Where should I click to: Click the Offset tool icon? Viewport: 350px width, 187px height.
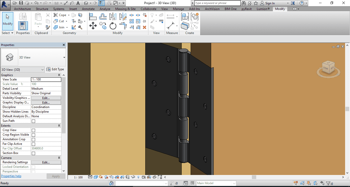coord(103,17)
